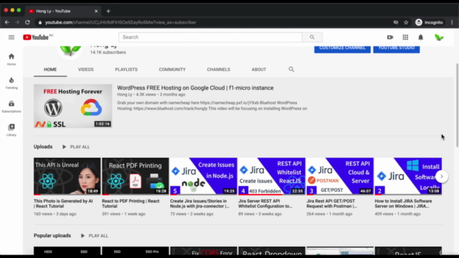
Task: Open the Uploads section heading
Action: [43, 147]
